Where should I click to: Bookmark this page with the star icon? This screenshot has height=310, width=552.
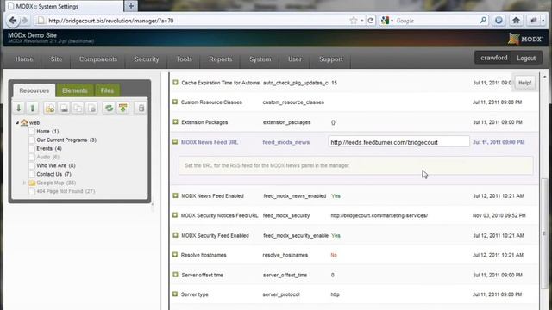click(354, 21)
